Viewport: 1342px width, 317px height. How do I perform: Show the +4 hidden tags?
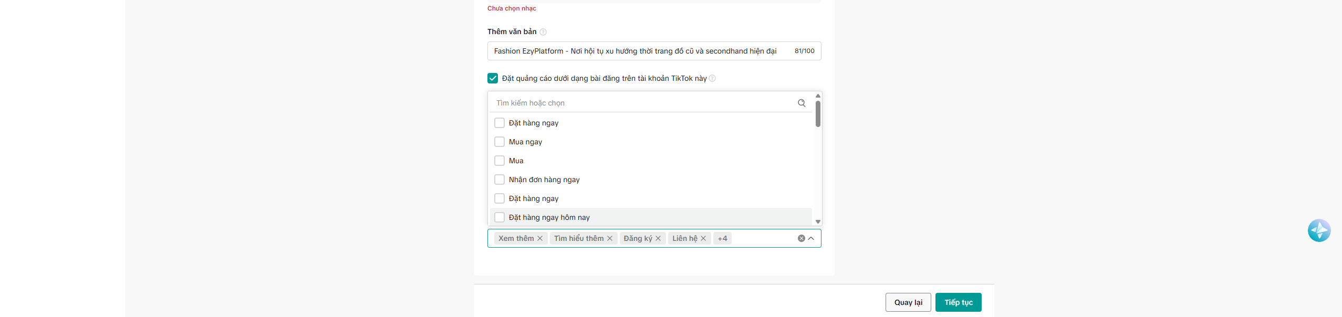(x=722, y=238)
